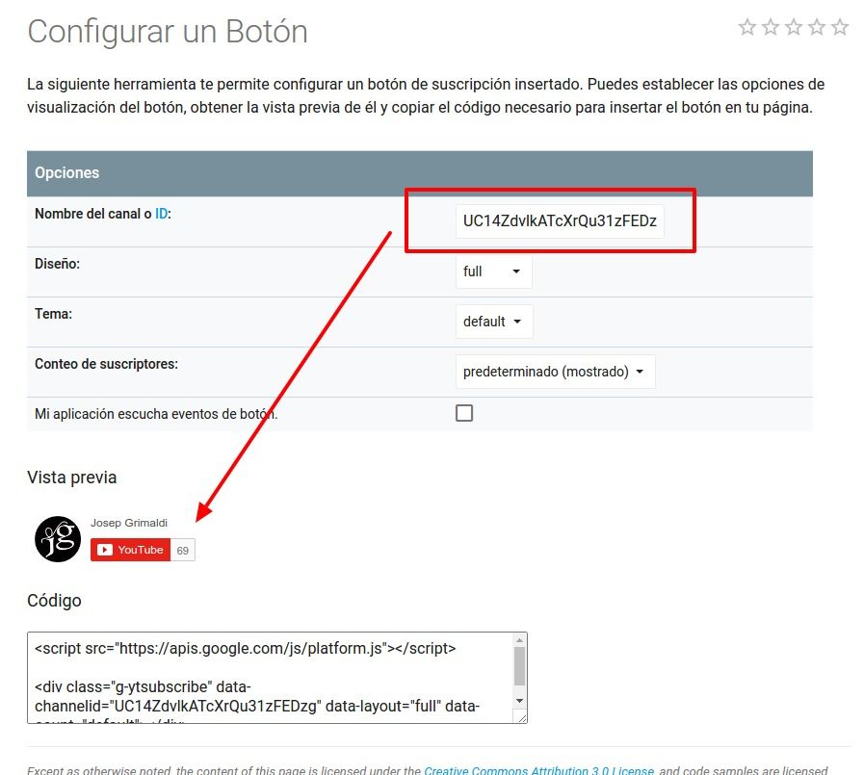The width and height of the screenshot is (864, 775).
Task: Rate the page with the fourth star
Action: pyautogui.click(x=817, y=26)
